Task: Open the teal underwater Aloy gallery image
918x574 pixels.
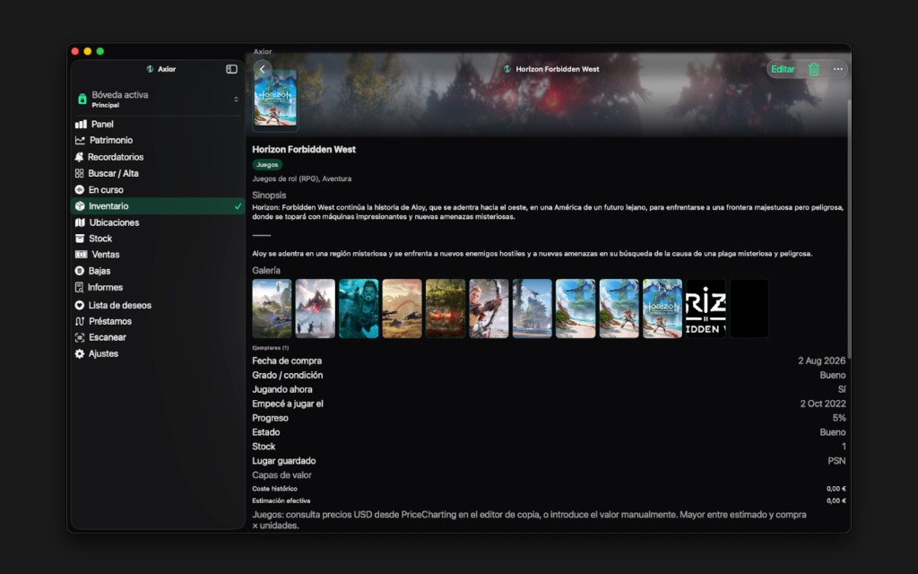Action: (359, 309)
